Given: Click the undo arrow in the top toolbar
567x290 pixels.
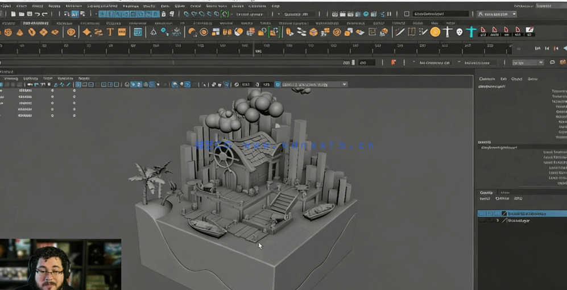Looking at the screenshot, I should 37,14.
